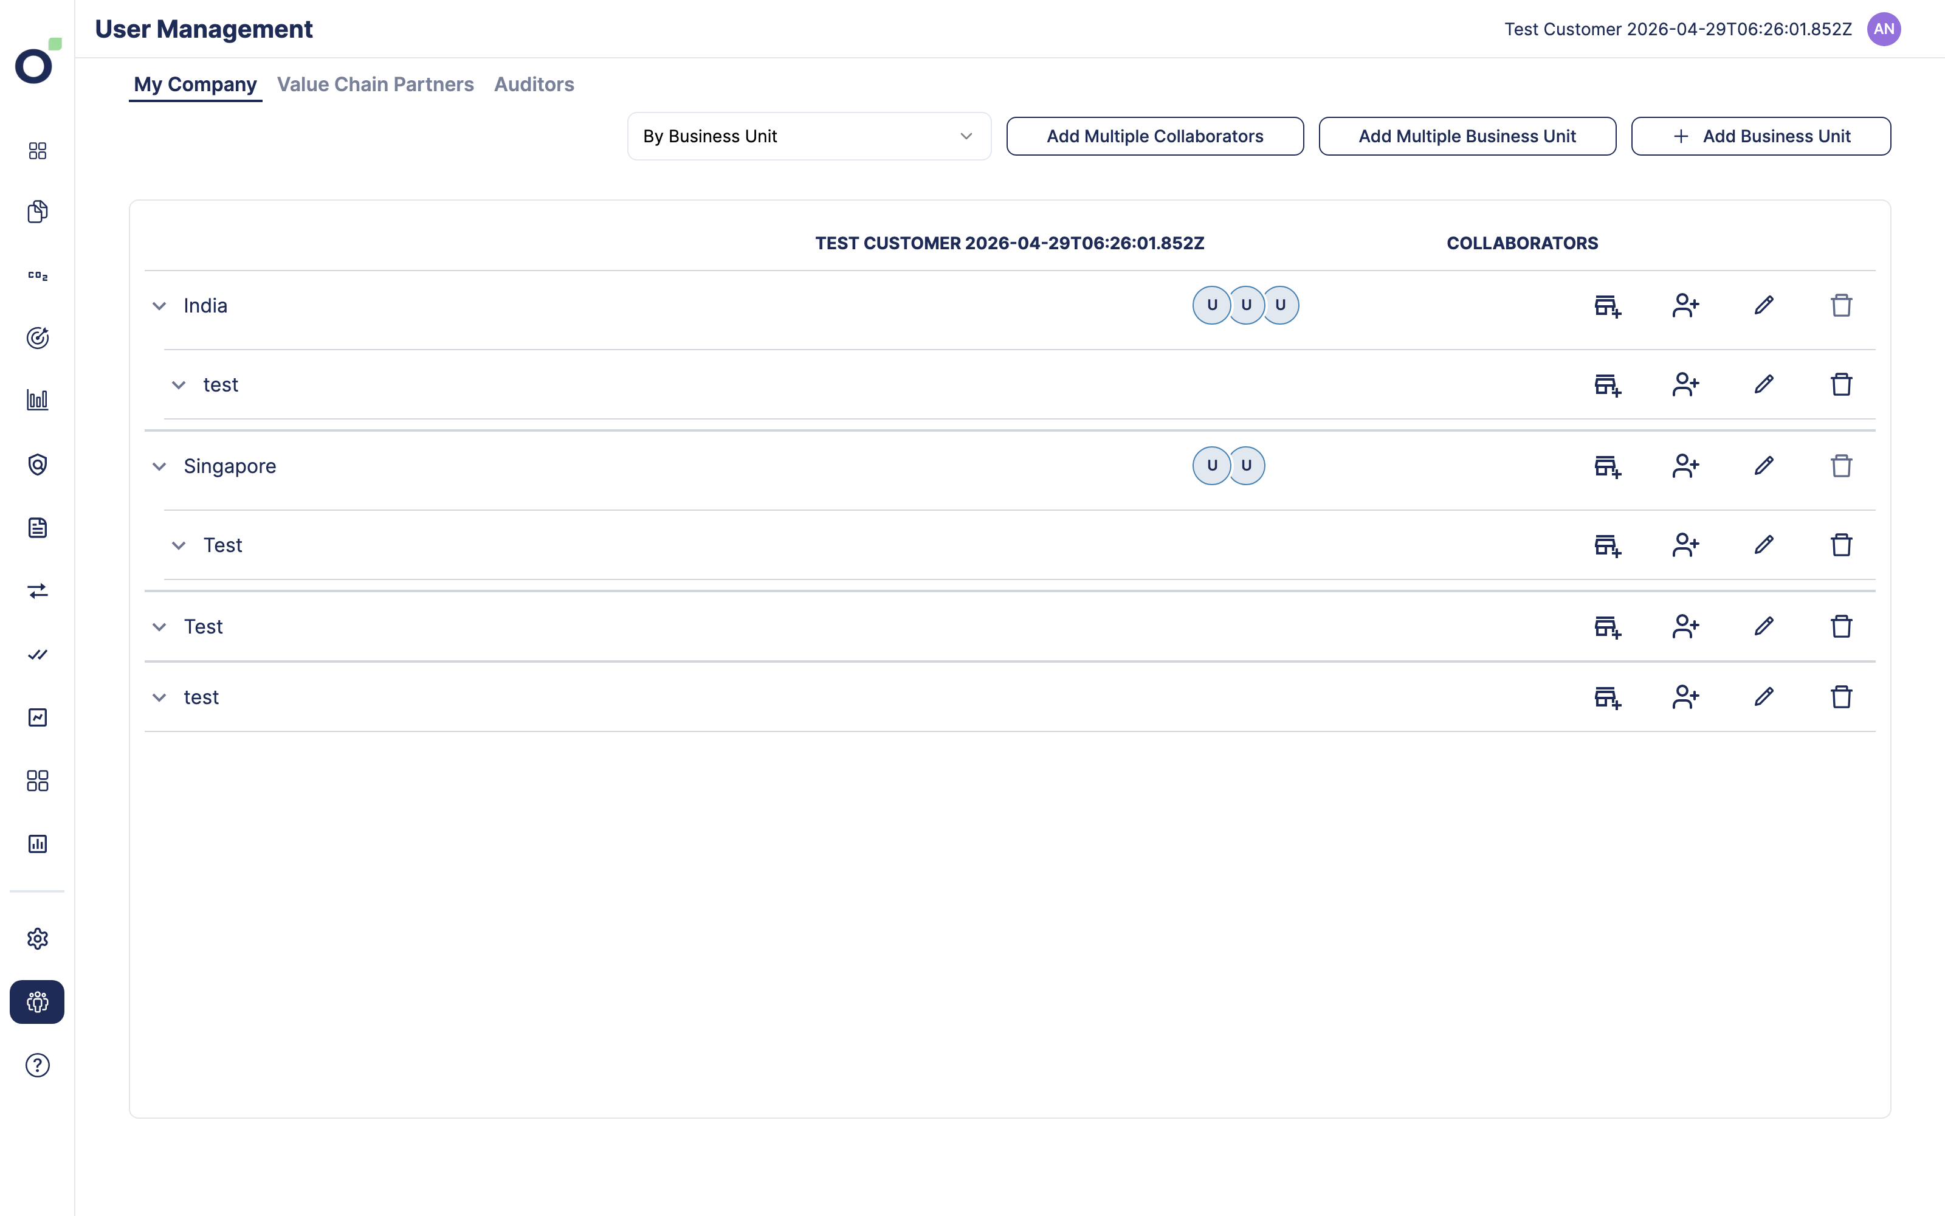Delete the India business unit
This screenshot has width=1945, height=1216.
pos(1841,306)
